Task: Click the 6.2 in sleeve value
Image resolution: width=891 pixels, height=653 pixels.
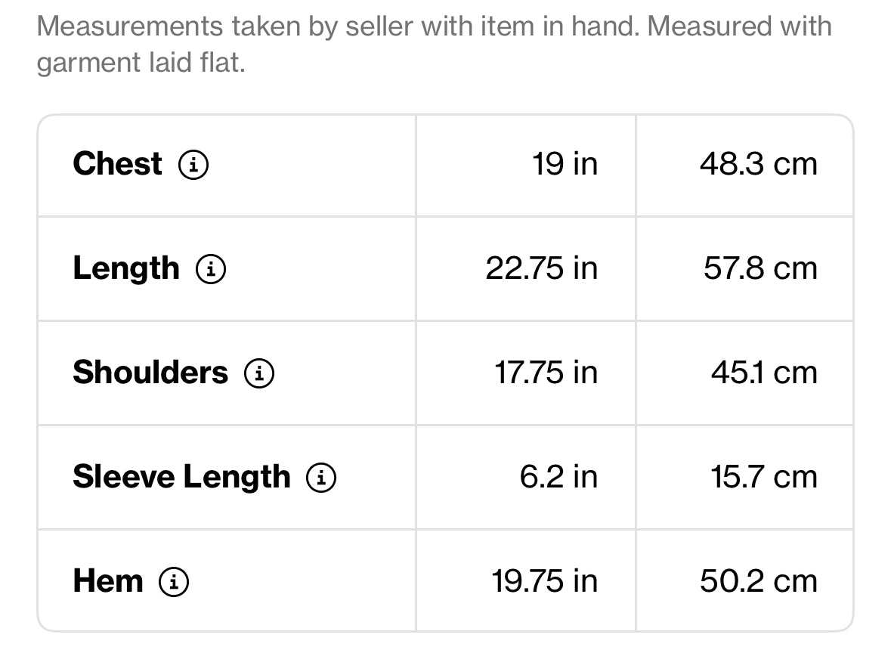Action: (x=558, y=477)
